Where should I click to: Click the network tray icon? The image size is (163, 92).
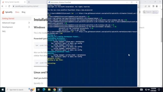(146, 90)
